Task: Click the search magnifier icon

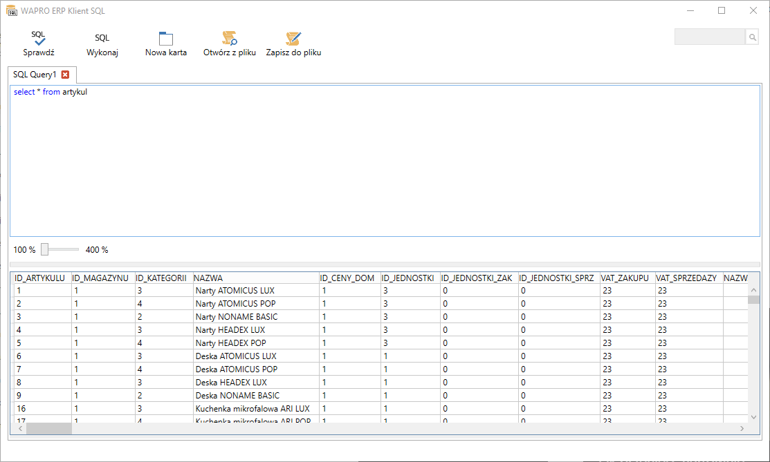Action: click(751, 37)
